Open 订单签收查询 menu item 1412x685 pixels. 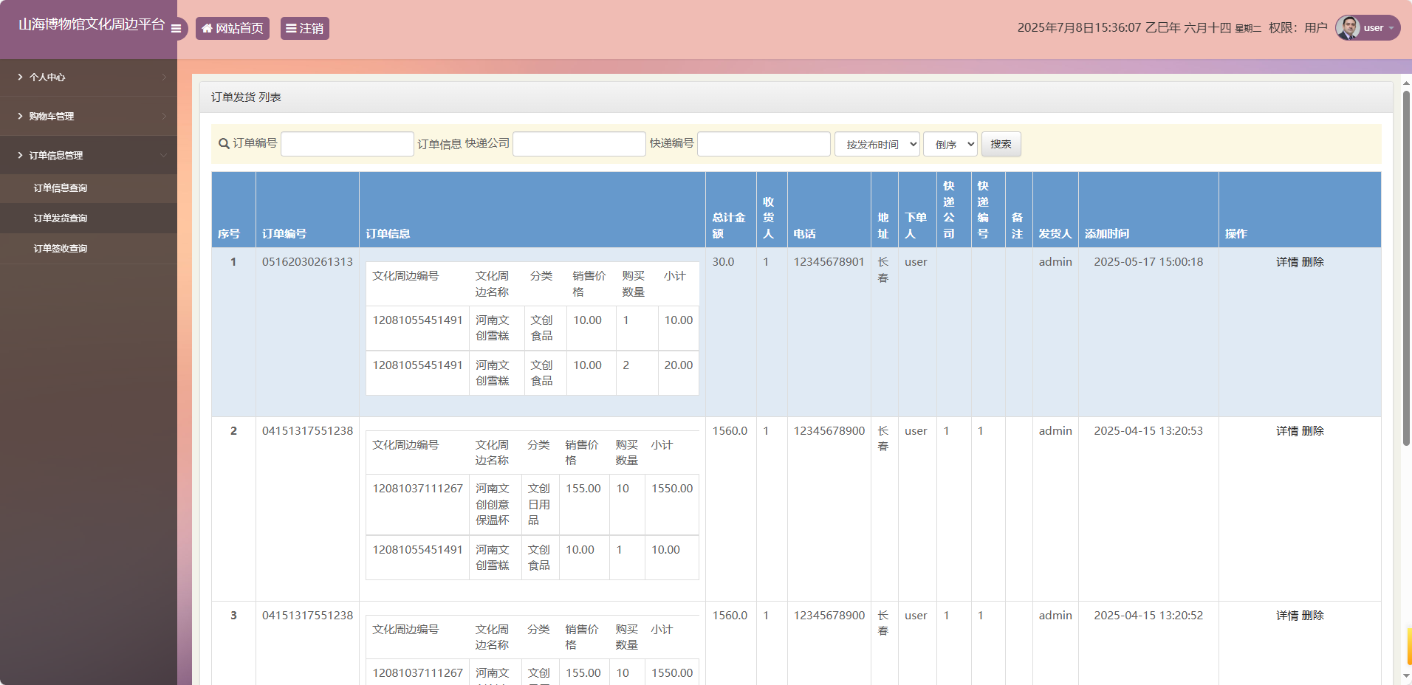[x=61, y=249]
